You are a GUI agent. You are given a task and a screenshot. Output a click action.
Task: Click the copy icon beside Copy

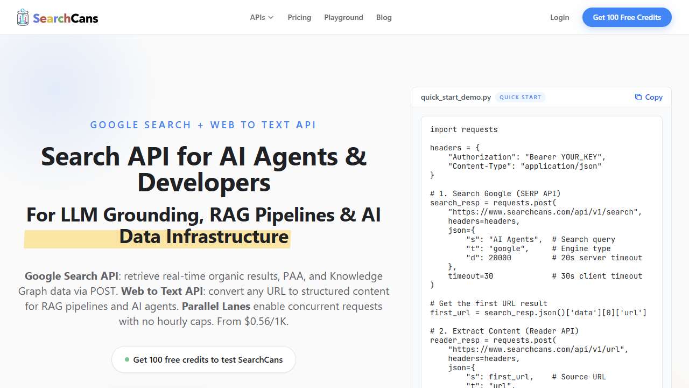(x=638, y=97)
